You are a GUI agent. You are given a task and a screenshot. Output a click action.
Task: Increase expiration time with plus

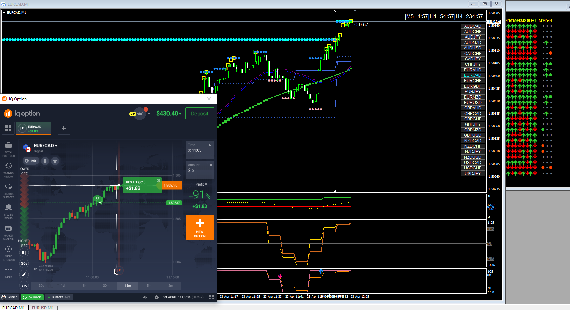[x=207, y=157]
